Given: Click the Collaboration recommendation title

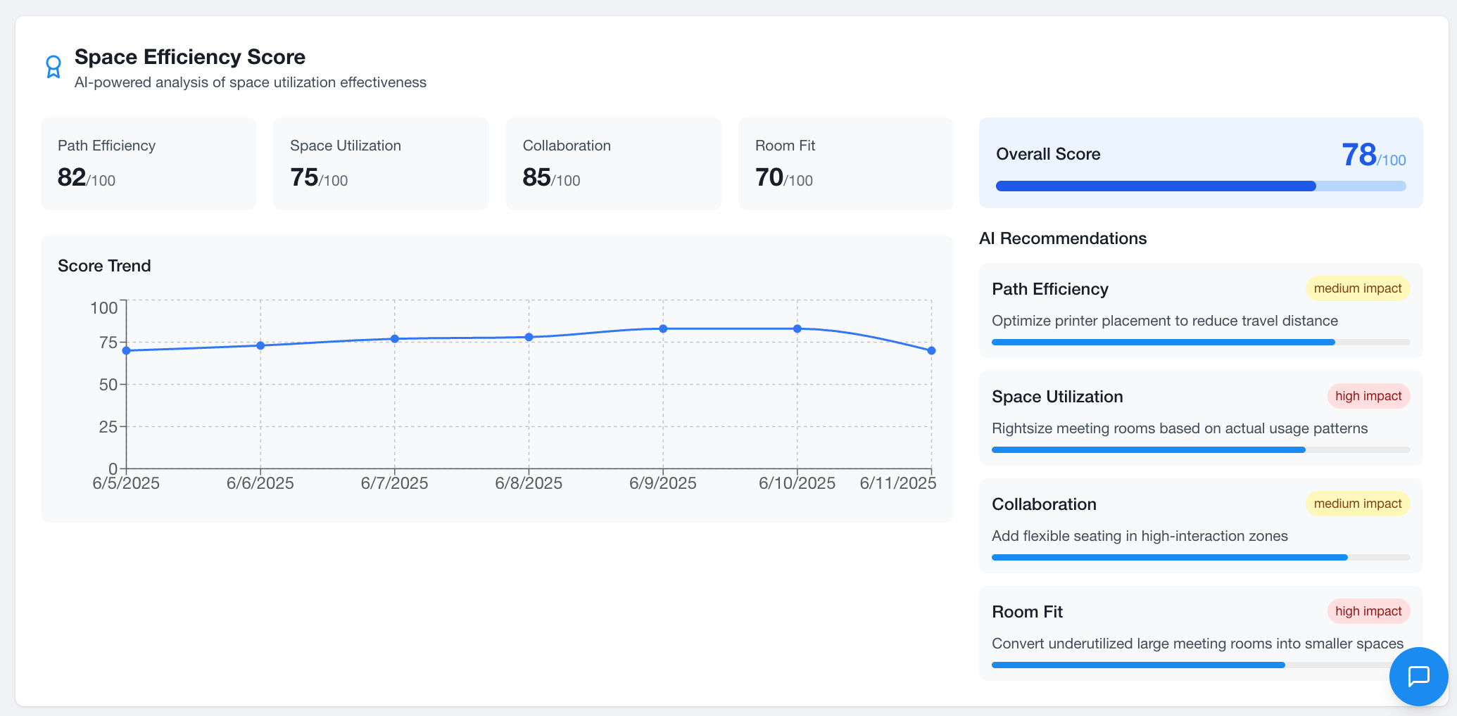Looking at the screenshot, I should point(1044,504).
